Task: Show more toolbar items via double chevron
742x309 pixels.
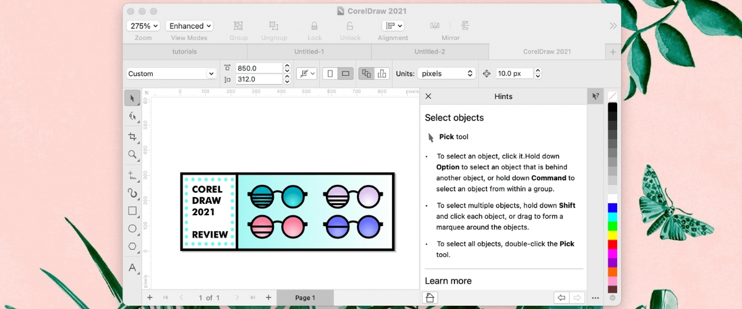Action: pyautogui.click(x=613, y=26)
